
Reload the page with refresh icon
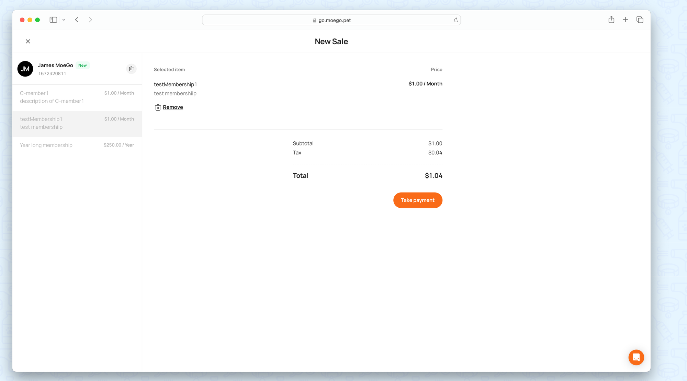coord(456,20)
